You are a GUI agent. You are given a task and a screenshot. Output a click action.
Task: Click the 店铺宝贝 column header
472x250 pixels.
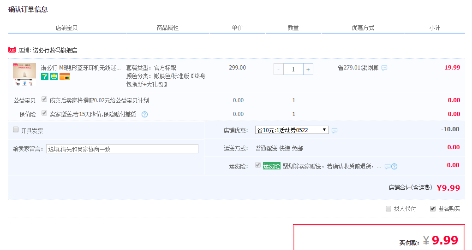[66, 28]
